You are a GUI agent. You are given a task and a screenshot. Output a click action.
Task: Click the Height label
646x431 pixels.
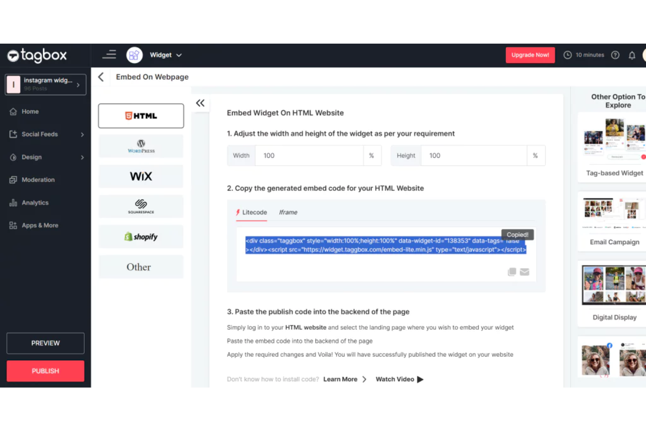coord(406,155)
